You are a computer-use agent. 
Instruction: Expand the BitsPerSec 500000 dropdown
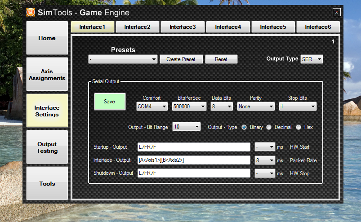click(x=189, y=107)
